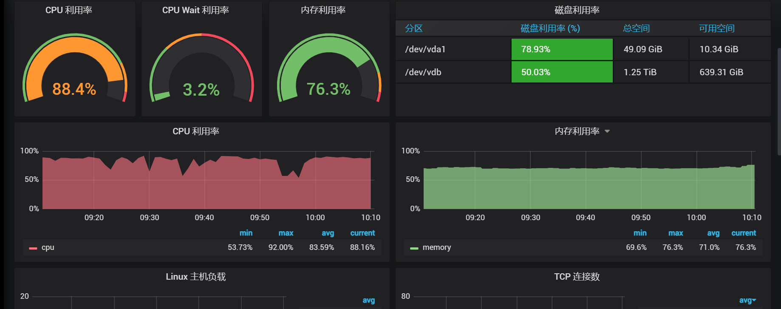Sort the disk table by 分区 column

[413, 28]
